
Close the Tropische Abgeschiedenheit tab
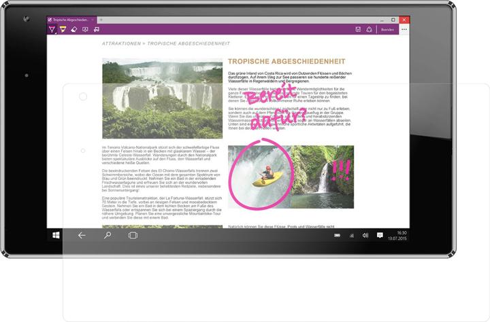click(93, 20)
